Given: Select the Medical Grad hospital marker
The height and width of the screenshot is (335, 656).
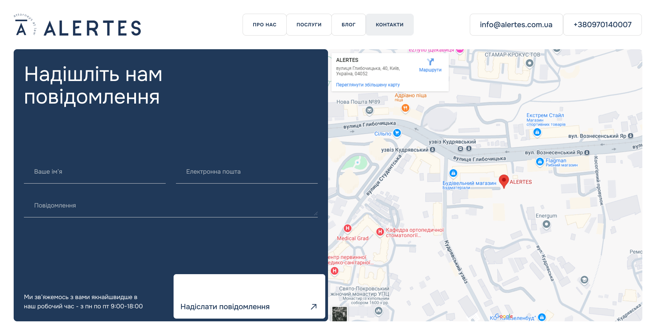Looking at the screenshot, I should (347, 228).
